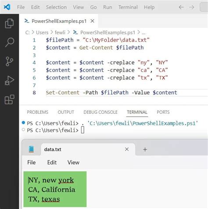
Task: Click the terminal prompt input cursor
Action: click(82, 130)
